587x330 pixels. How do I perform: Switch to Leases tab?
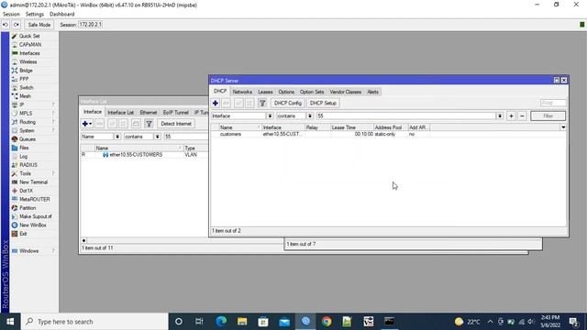pos(265,92)
